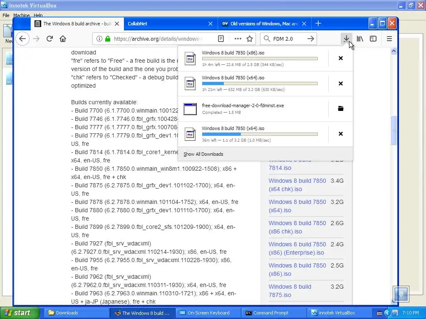This screenshot has width=426, height=319.
Task: Click the page scroll-up arrow
Action: pos(394,51)
